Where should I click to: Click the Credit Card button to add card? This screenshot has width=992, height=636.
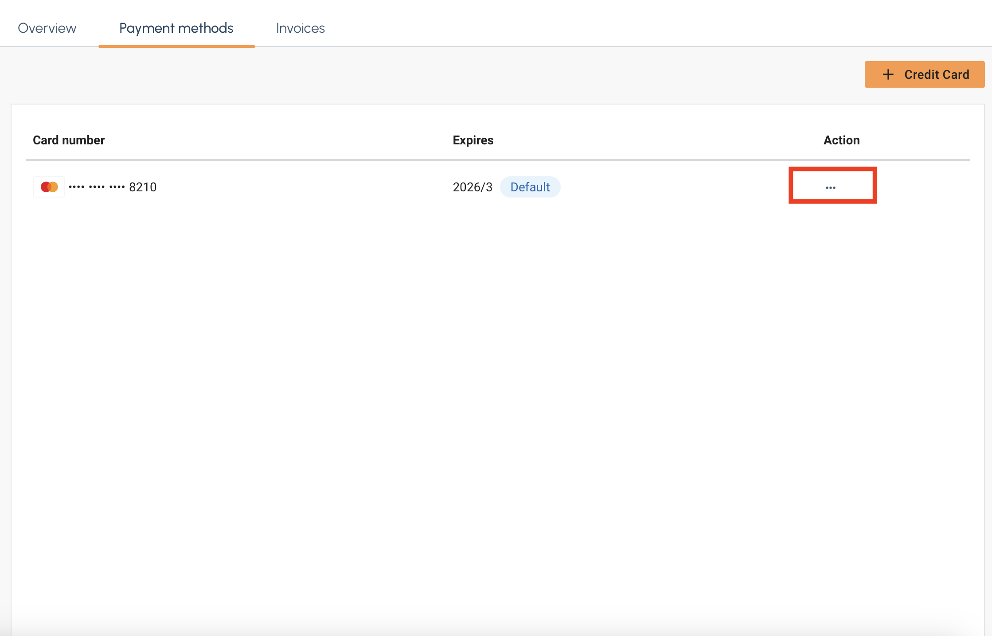point(925,74)
